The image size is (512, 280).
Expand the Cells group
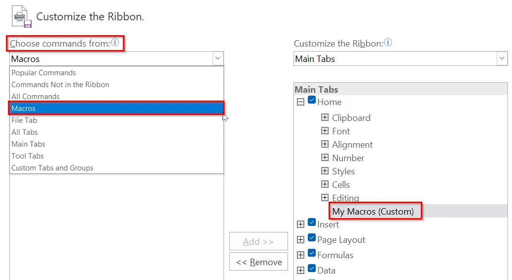click(325, 184)
